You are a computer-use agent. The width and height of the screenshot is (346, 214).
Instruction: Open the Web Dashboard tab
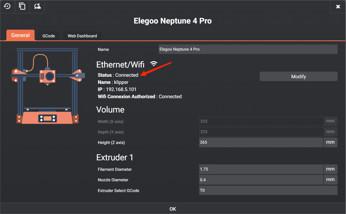point(82,36)
